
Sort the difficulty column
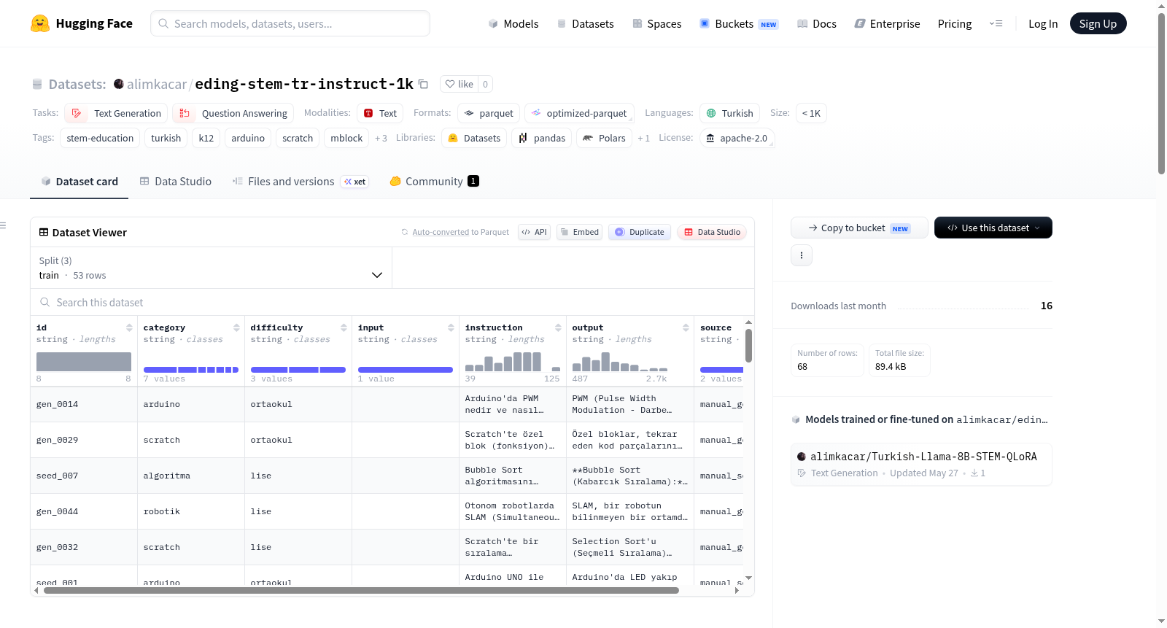(344, 327)
